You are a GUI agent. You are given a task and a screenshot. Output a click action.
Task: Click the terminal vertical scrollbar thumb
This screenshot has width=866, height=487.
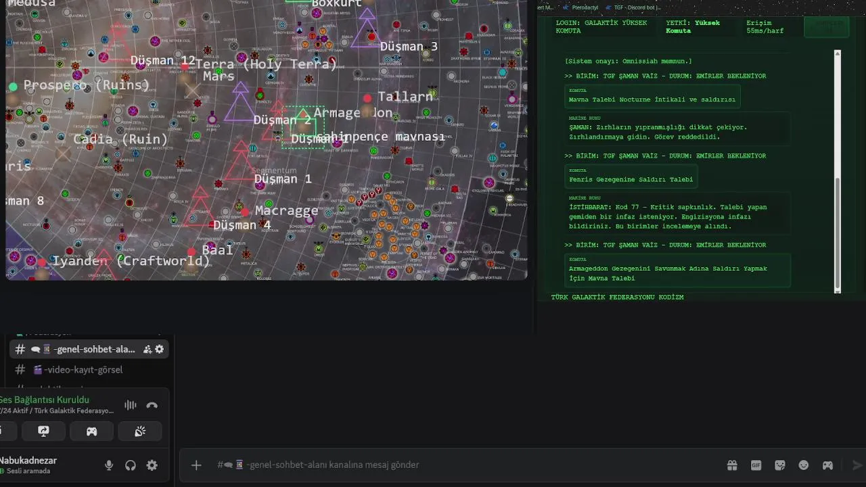pyautogui.click(x=837, y=232)
